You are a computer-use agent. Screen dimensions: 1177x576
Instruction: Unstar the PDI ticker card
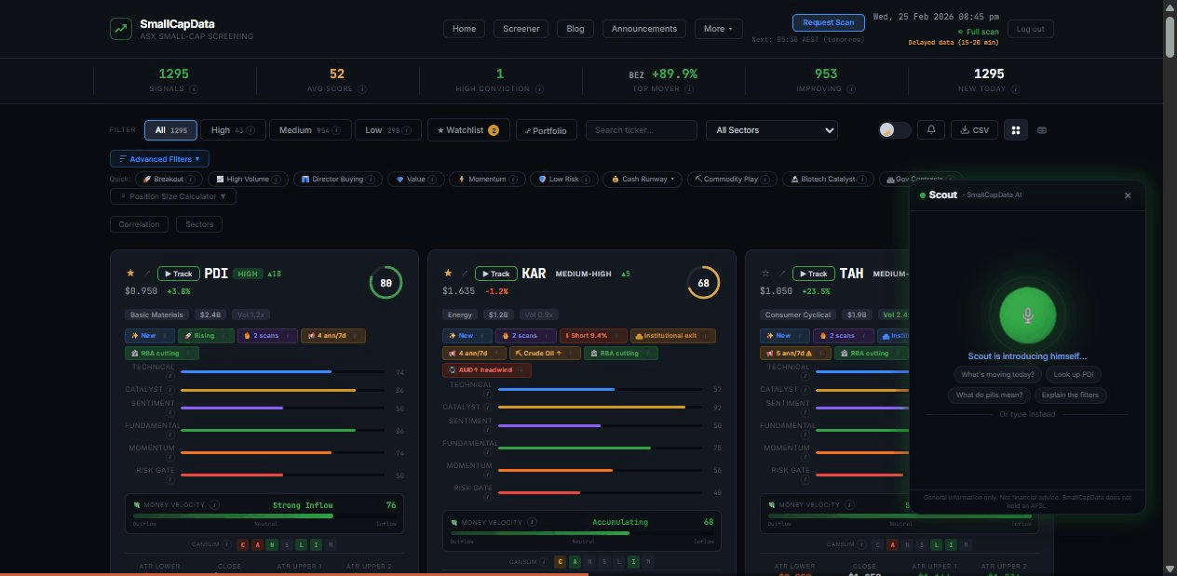coord(130,273)
